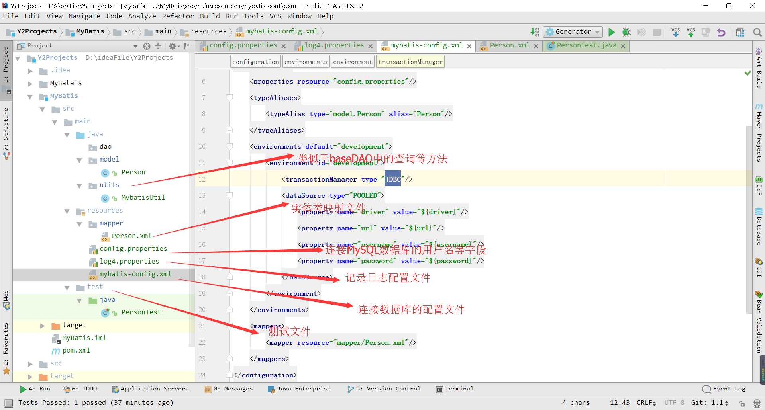Start debugging with the bug icon

pyautogui.click(x=627, y=32)
